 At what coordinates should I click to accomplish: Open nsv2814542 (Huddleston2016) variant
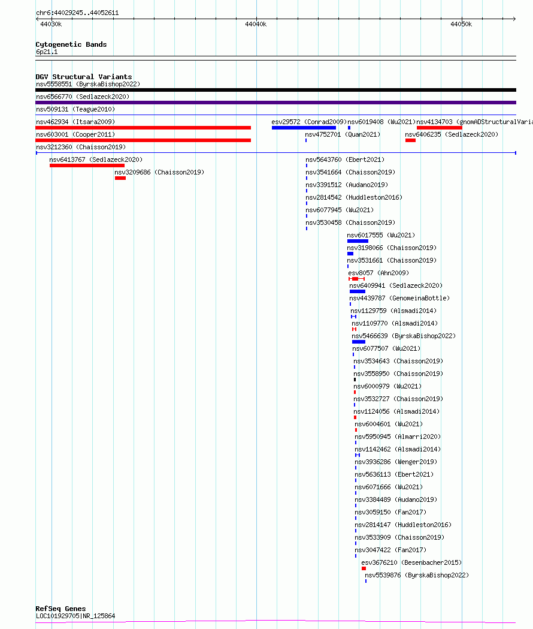[354, 197]
